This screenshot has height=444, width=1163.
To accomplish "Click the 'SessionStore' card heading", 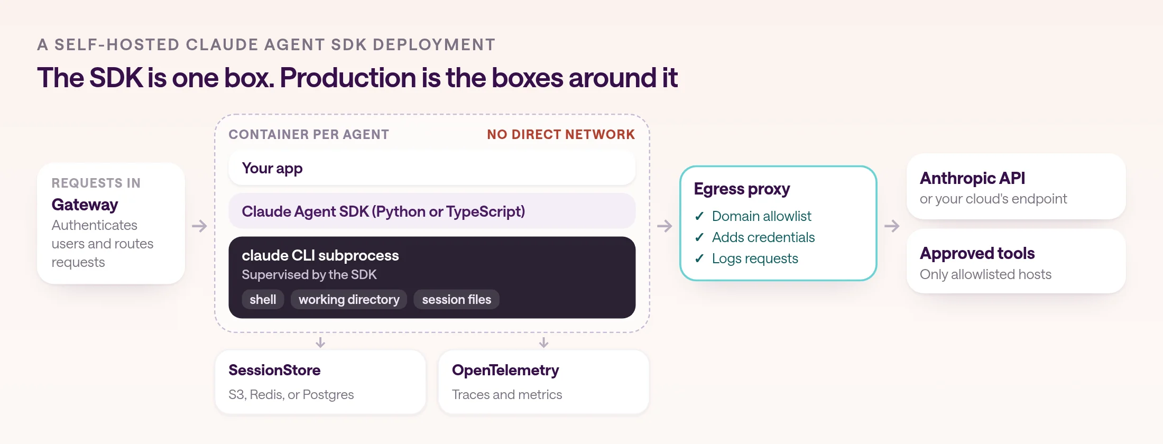I will pyautogui.click(x=274, y=370).
